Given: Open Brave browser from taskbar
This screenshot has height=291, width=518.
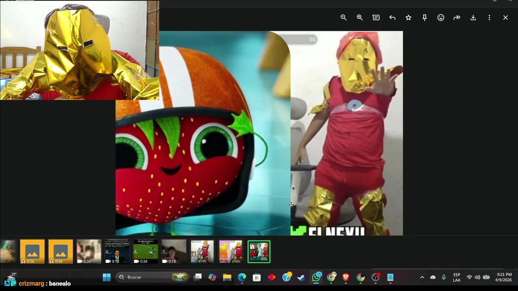Looking at the screenshot, I should 346,277.
